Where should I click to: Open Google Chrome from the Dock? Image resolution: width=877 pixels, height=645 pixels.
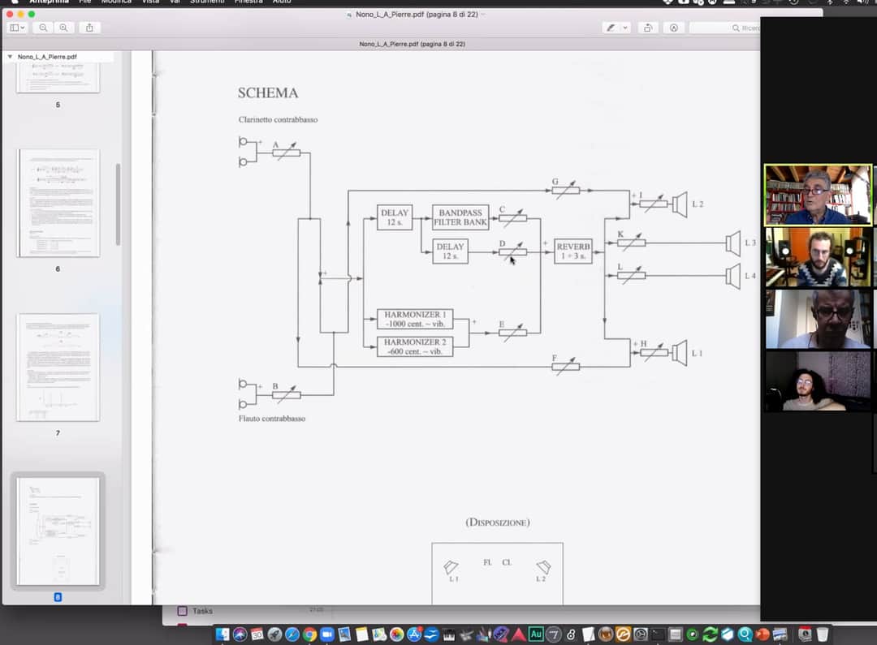click(309, 634)
